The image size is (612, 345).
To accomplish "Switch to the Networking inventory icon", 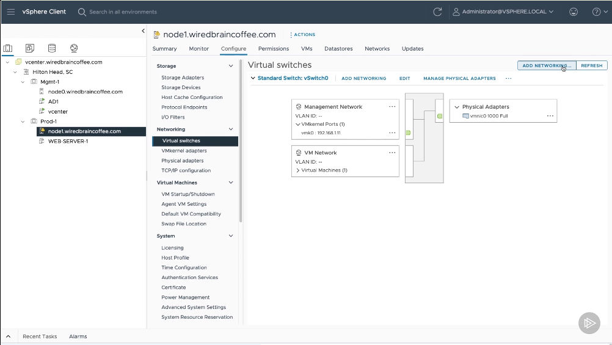I will [x=74, y=48].
